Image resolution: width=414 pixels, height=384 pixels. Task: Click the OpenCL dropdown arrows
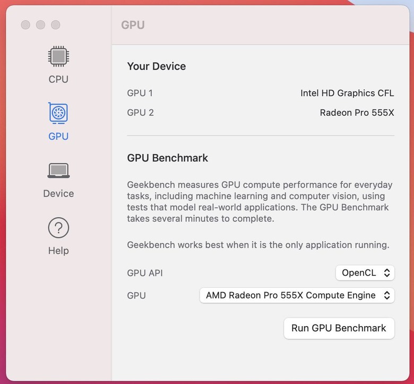387,272
